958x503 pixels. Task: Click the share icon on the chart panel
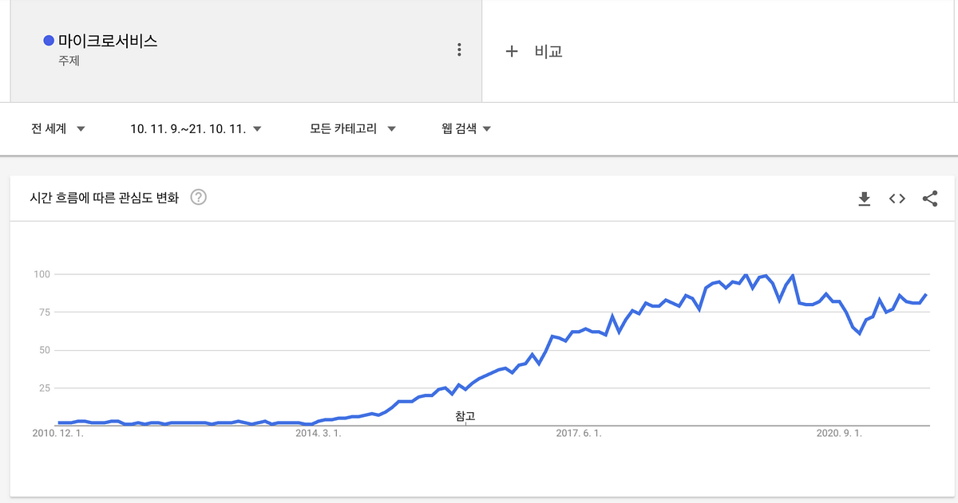(931, 198)
